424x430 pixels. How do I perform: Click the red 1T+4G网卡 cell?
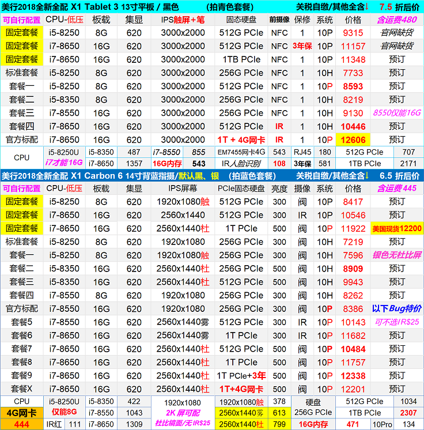click(241, 389)
